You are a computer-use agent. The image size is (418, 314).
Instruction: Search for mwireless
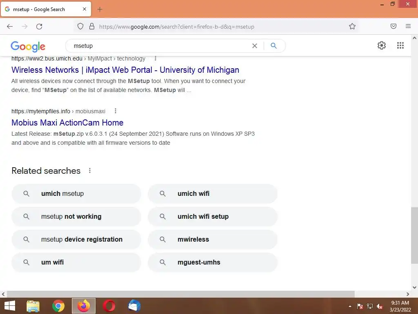[x=213, y=240]
